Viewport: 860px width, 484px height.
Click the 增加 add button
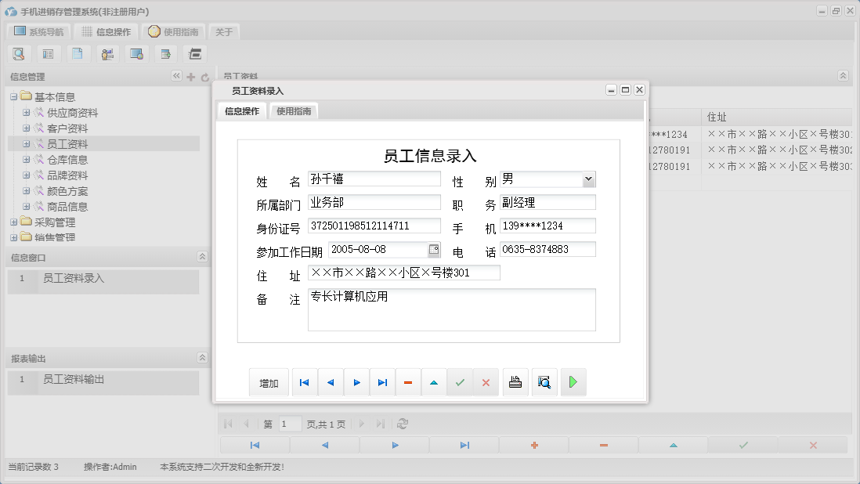click(269, 382)
